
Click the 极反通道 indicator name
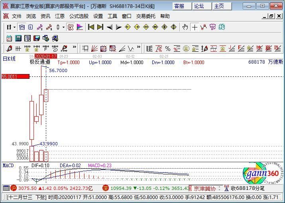pos(40,62)
